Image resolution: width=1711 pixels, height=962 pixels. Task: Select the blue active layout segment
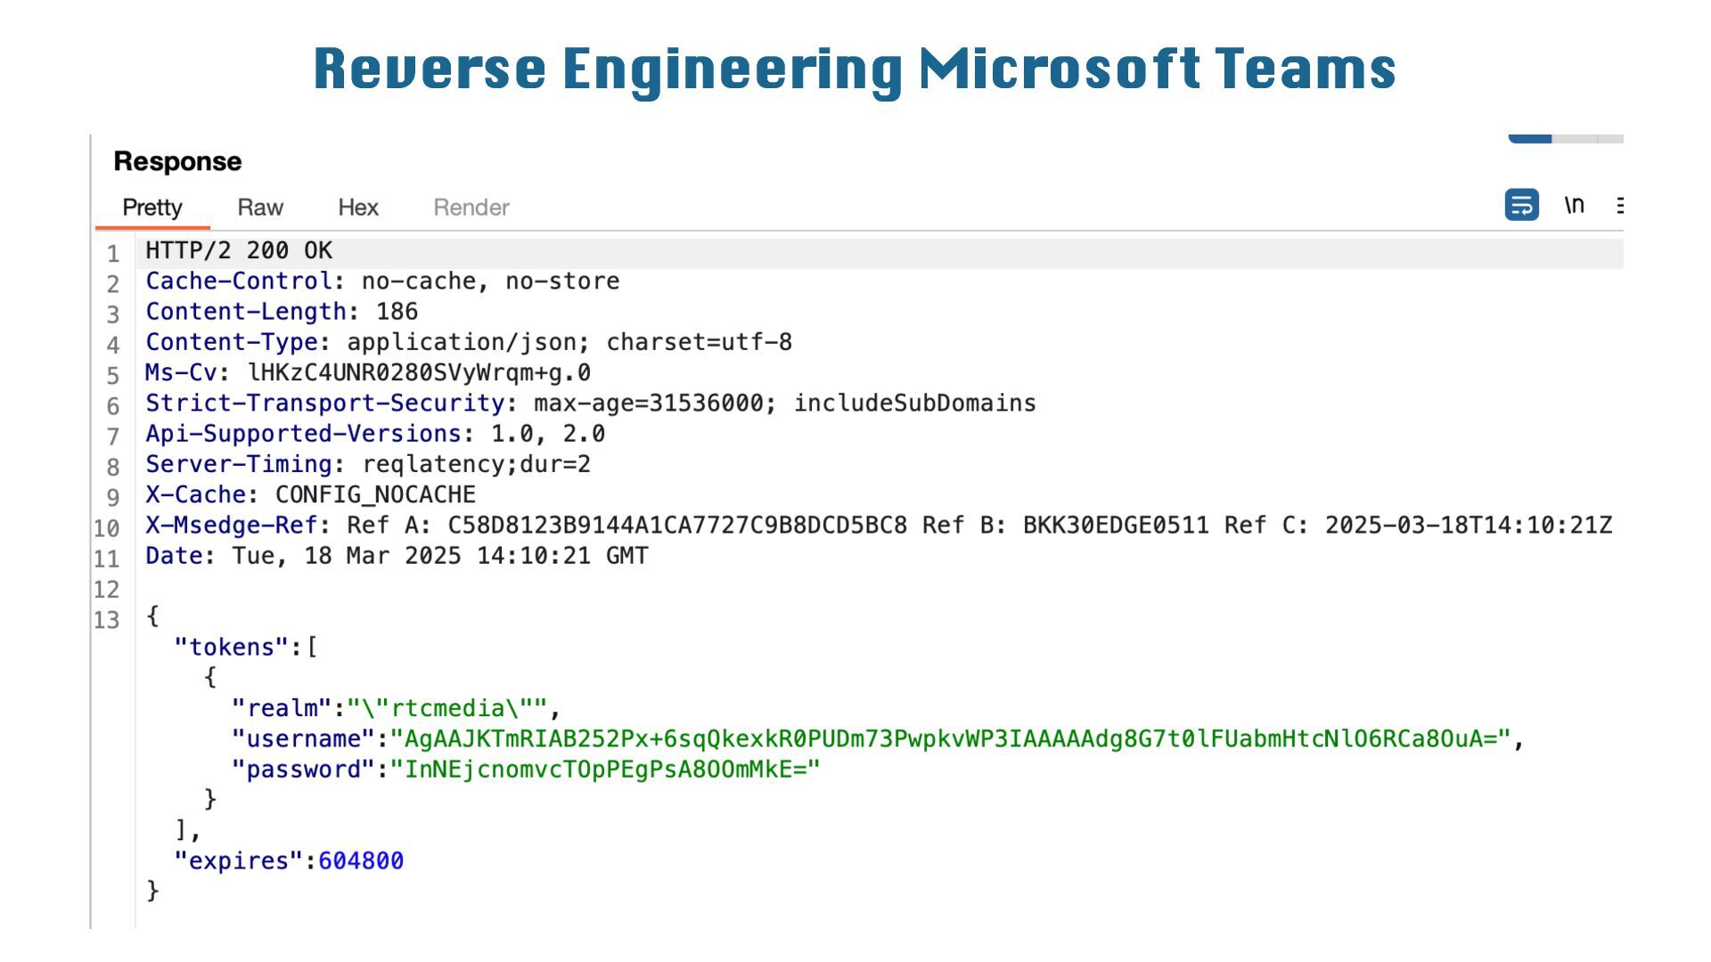tap(1529, 138)
